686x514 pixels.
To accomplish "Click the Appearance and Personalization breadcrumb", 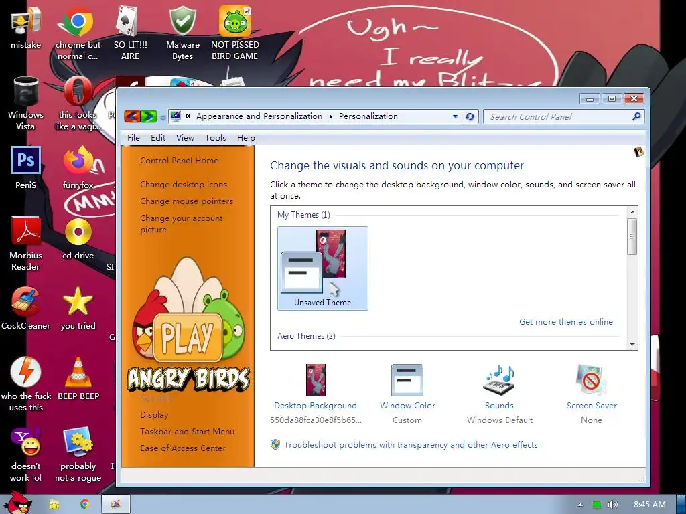I will click(x=259, y=116).
